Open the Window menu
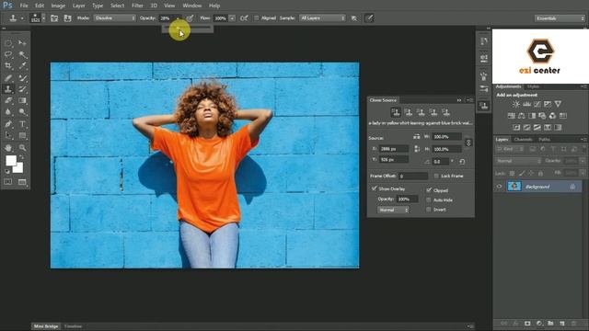589x331 pixels. pyautogui.click(x=192, y=6)
